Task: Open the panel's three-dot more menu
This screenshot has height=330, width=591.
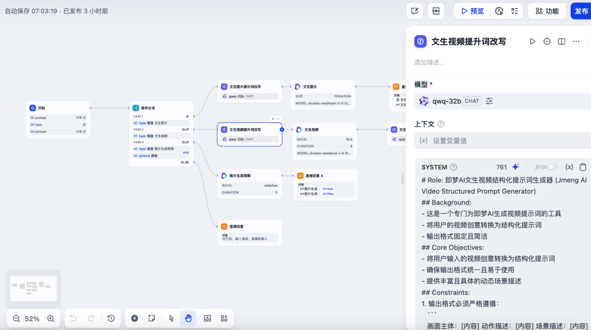Action: coord(576,42)
